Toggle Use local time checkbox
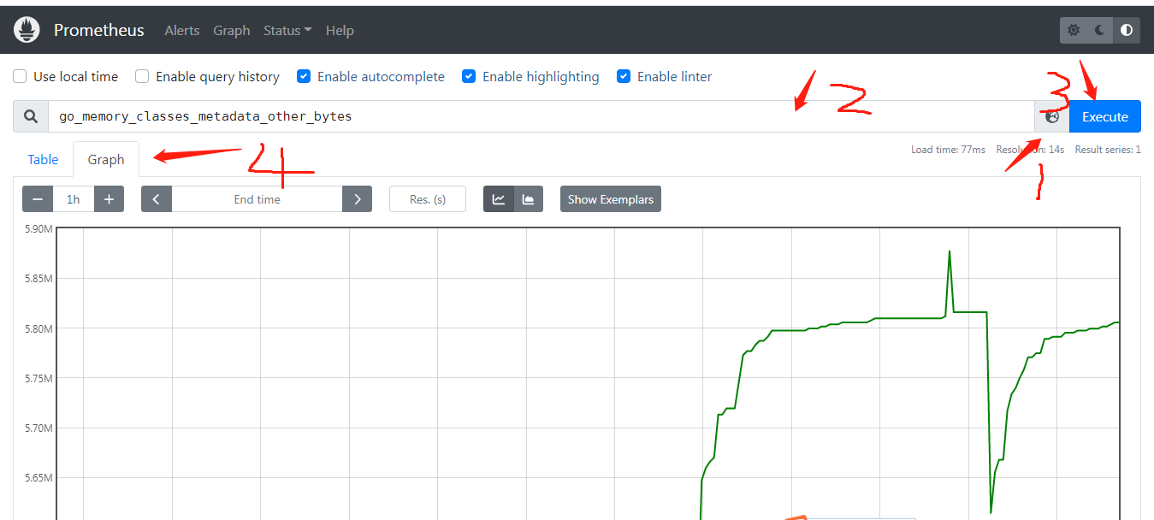This screenshot has width=1154, height=520. [x=20, y=76]
